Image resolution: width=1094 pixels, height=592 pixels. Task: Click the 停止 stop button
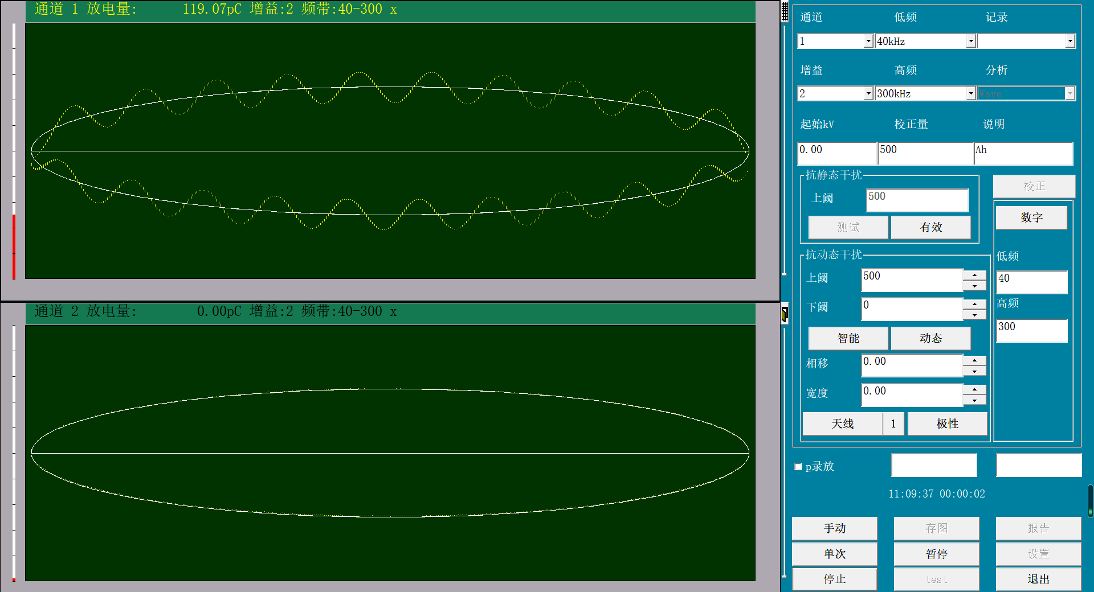point(835,579)
